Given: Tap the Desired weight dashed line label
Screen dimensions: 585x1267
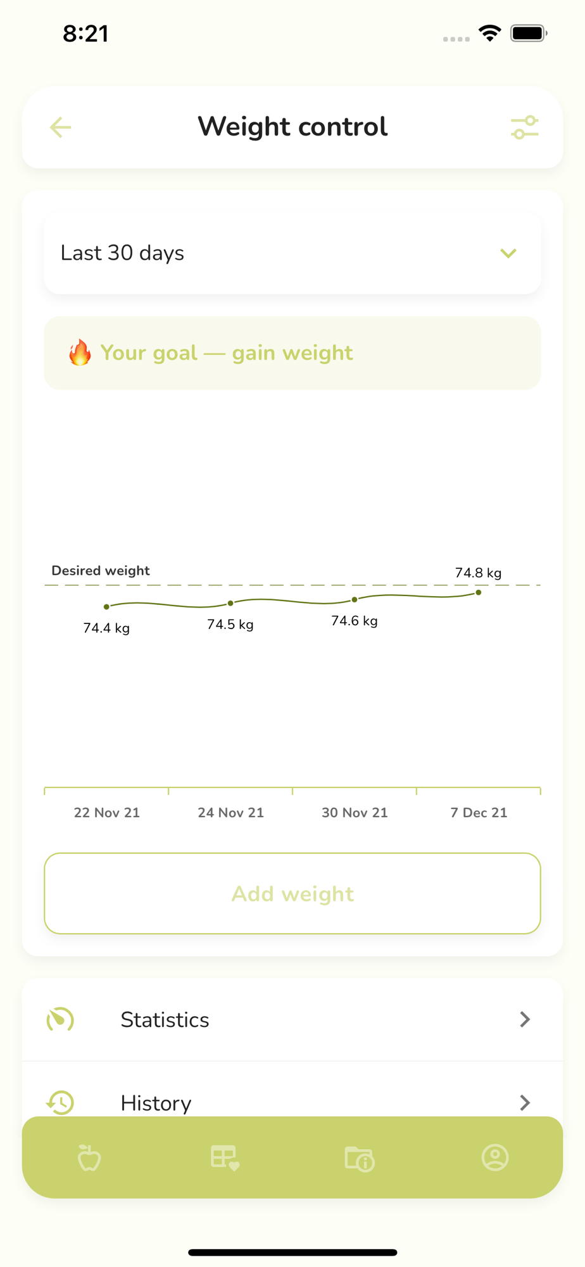Looking at the screenshot, I should (x=101, y=571).
